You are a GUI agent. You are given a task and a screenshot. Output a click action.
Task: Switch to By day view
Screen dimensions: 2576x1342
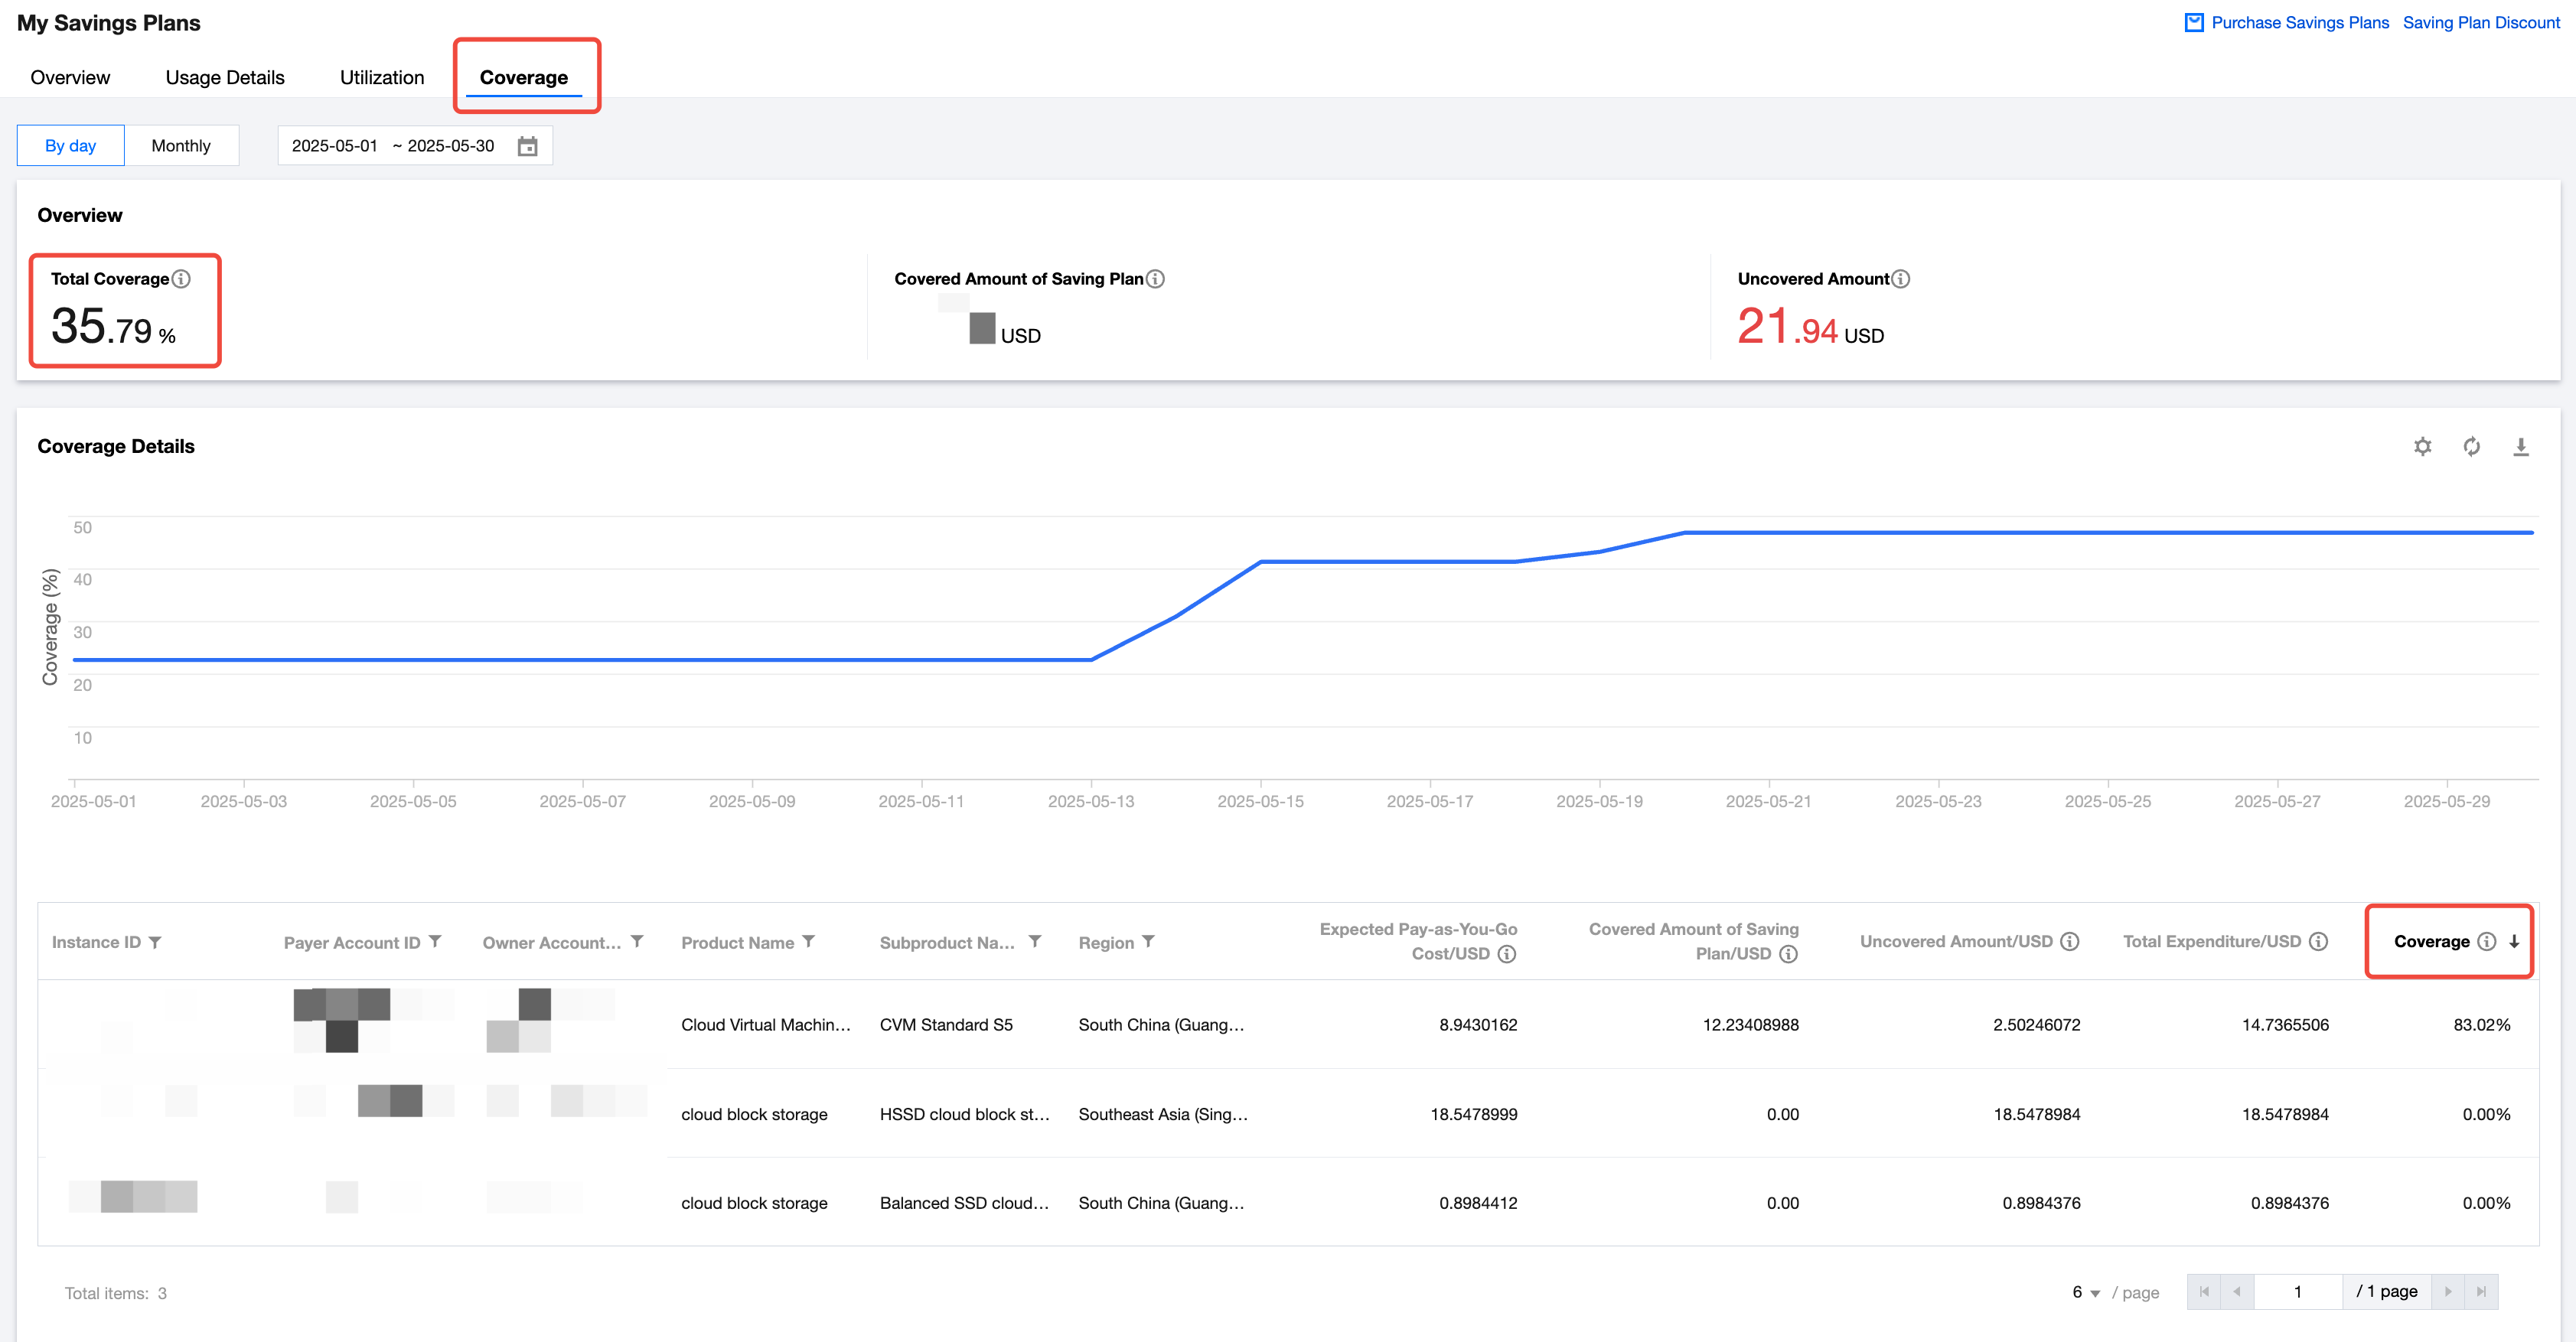(70, 146)
